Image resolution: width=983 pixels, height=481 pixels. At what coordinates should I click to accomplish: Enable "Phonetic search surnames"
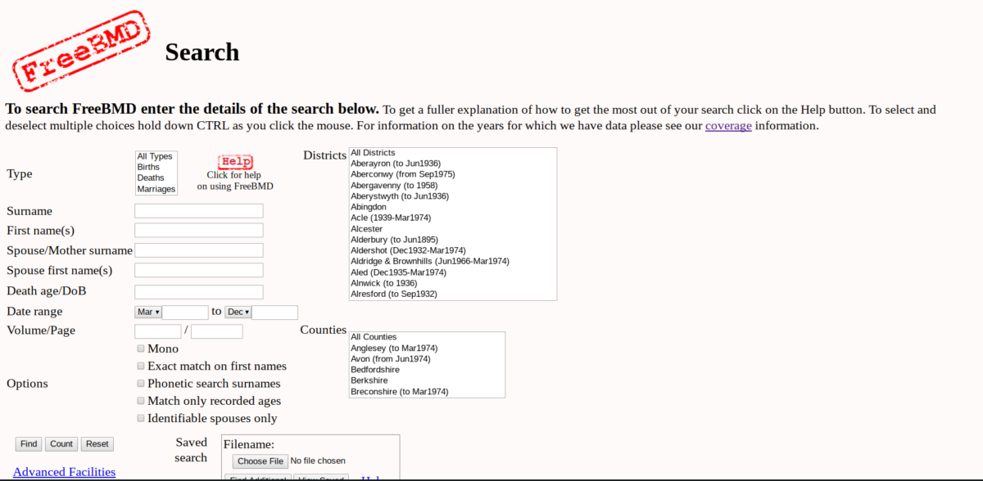140,383
